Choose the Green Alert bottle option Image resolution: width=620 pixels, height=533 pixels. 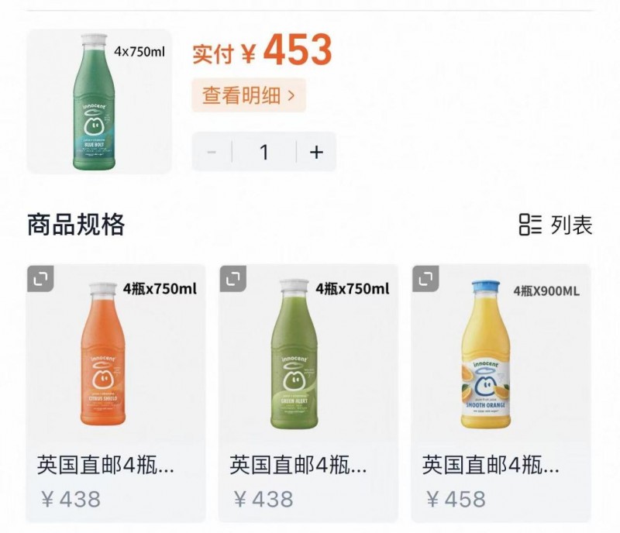point(294,354)
